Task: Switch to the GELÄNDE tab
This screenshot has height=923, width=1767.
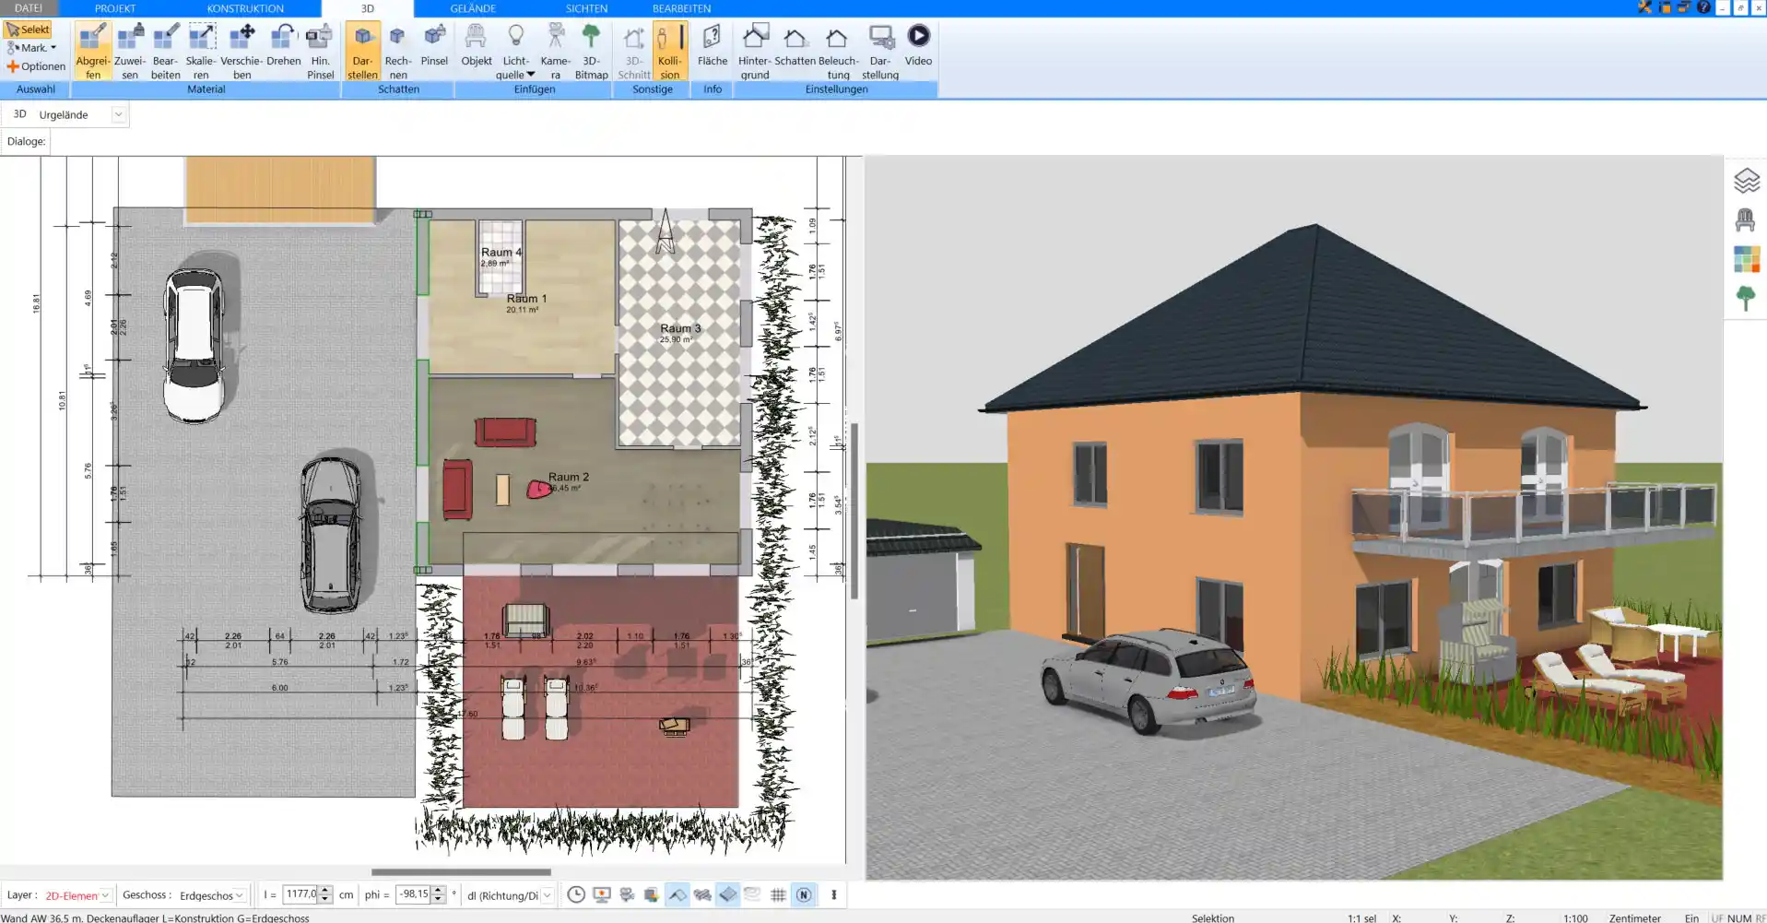Action: (473, 8)
